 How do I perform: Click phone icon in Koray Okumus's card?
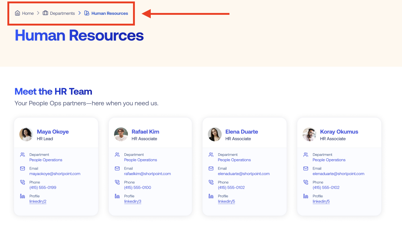(306, 182)
